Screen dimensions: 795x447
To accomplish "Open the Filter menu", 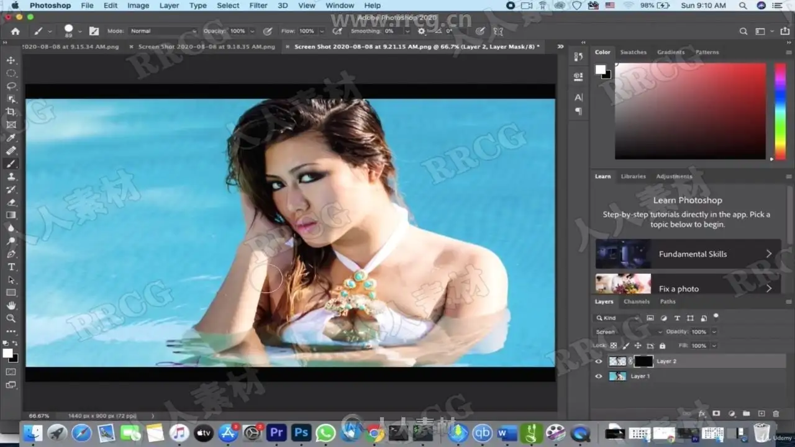I will (258, 6).
